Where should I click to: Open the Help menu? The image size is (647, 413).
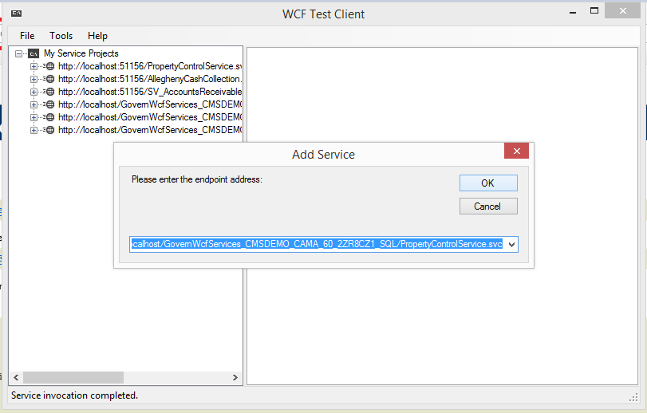(97, 36)
